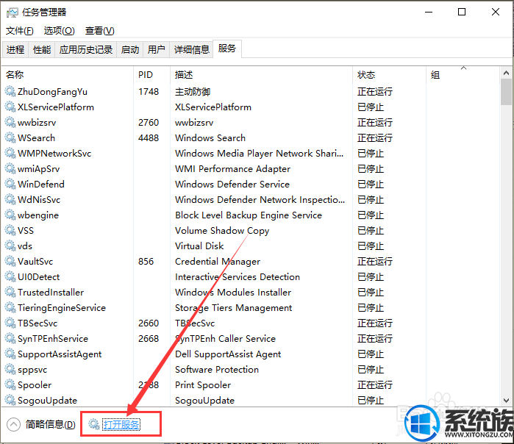Screen dimensions: 514x444
Task: Click the Print Spooler description
Action: [203, 385]
